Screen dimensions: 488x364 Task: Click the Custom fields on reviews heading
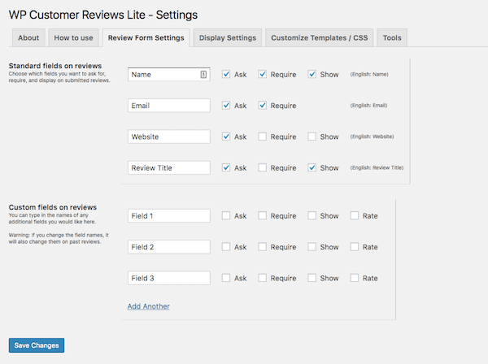pos(53,207)
